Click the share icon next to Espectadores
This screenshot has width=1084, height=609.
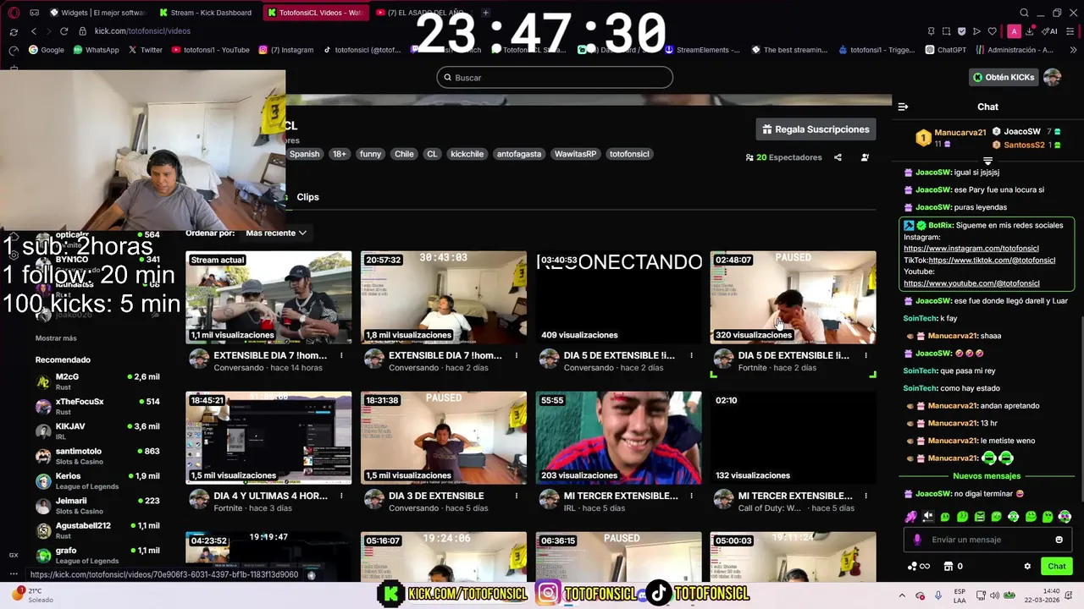[x=838, y=157]
